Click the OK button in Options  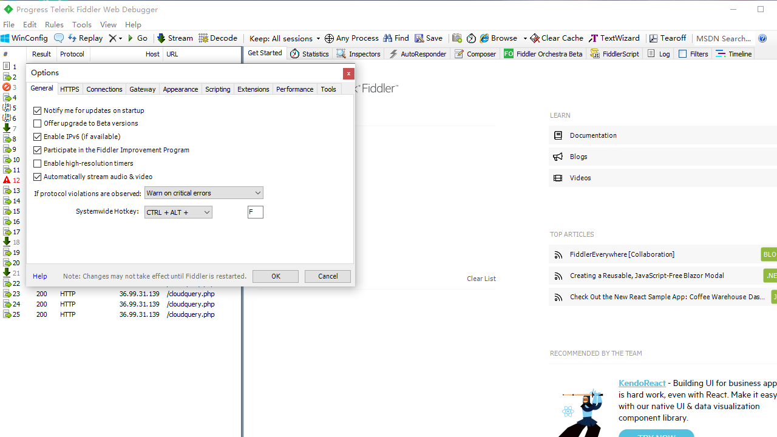click(x=276, y=276)
